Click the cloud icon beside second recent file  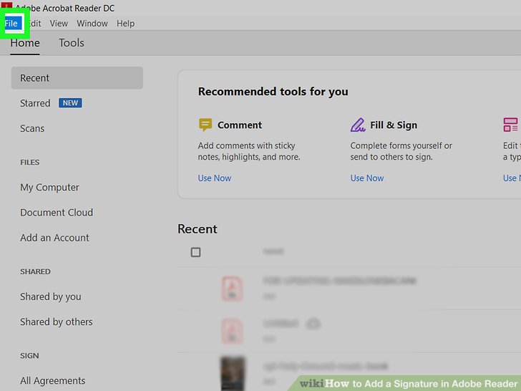(x=313, y=323)
